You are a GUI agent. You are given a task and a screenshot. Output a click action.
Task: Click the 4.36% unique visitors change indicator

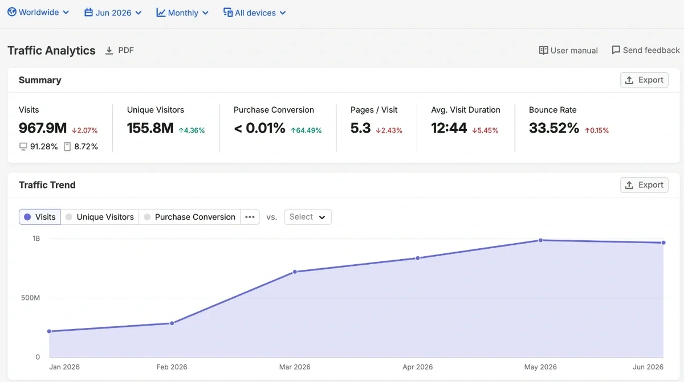192,130
